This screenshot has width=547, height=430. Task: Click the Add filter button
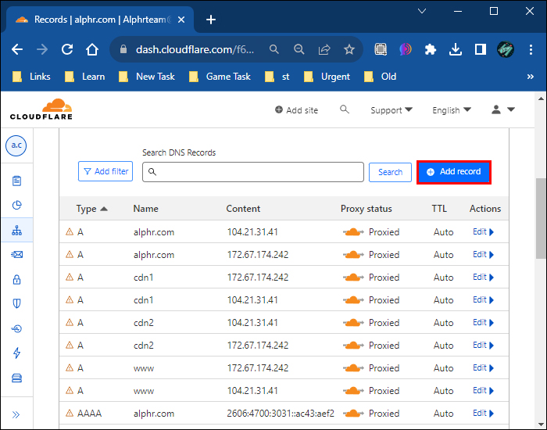tap(105, 171)
